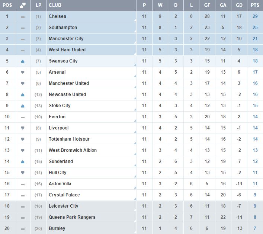Viewport: 263px width, 234px height.
Task: Click Sunderland's up movement arrow
Action: tap(23, 161)
